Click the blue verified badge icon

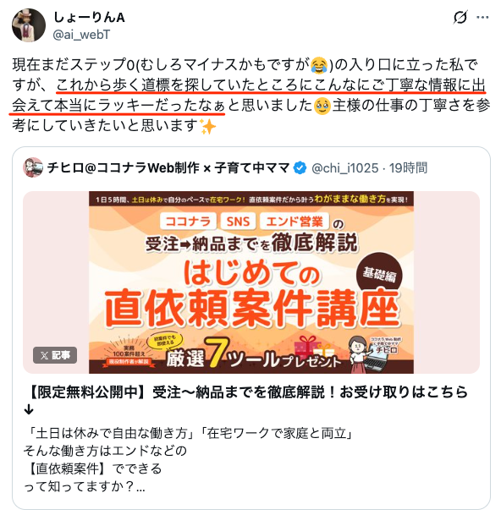(300, 167)
